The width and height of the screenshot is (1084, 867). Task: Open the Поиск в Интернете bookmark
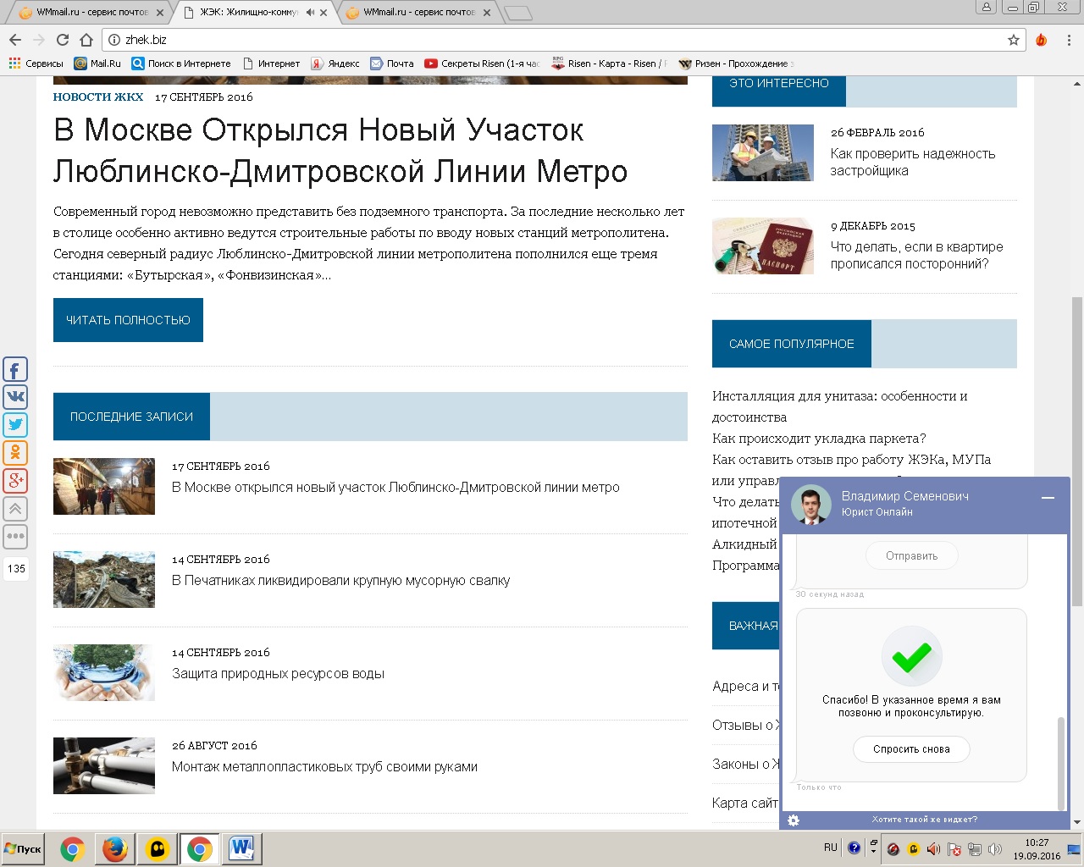pyautogui.click(x=181, y=64)
